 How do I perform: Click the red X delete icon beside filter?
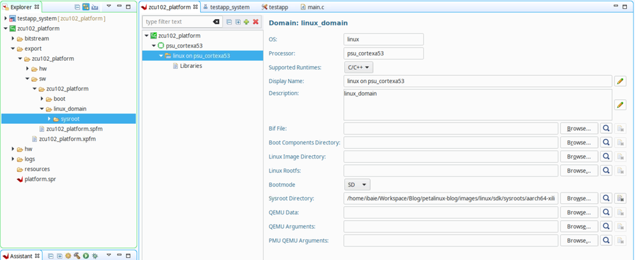pos(256,22)
